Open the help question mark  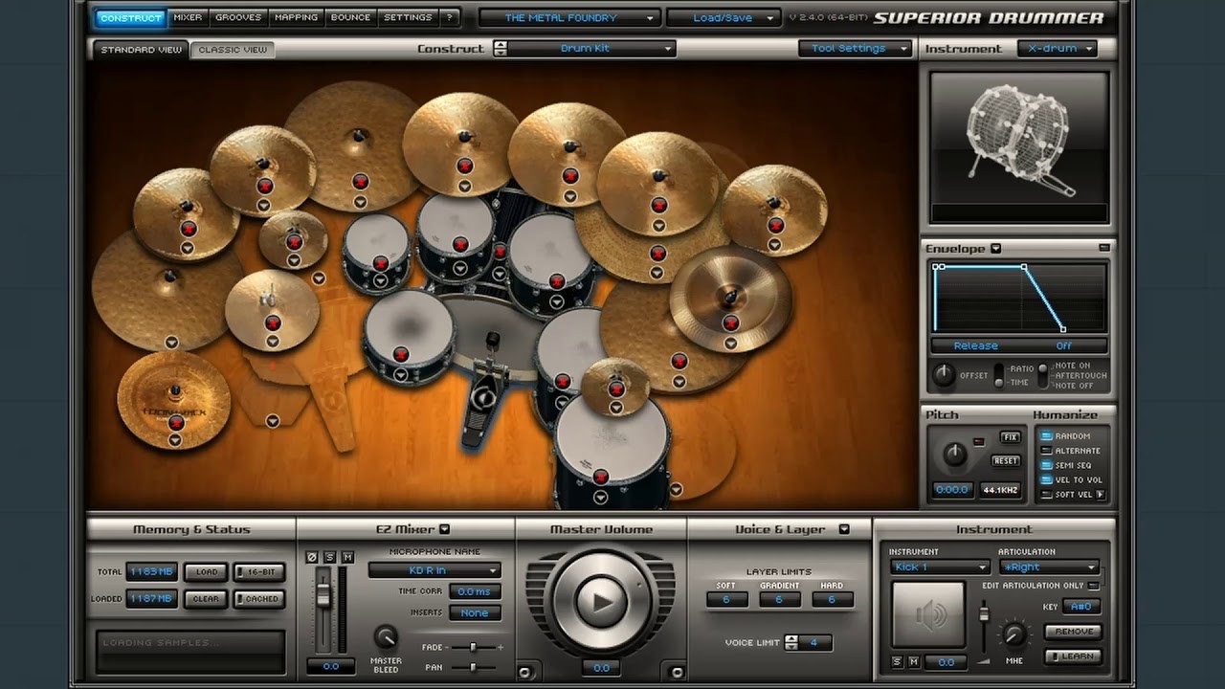pyautogui.click(x=449, y=17)
